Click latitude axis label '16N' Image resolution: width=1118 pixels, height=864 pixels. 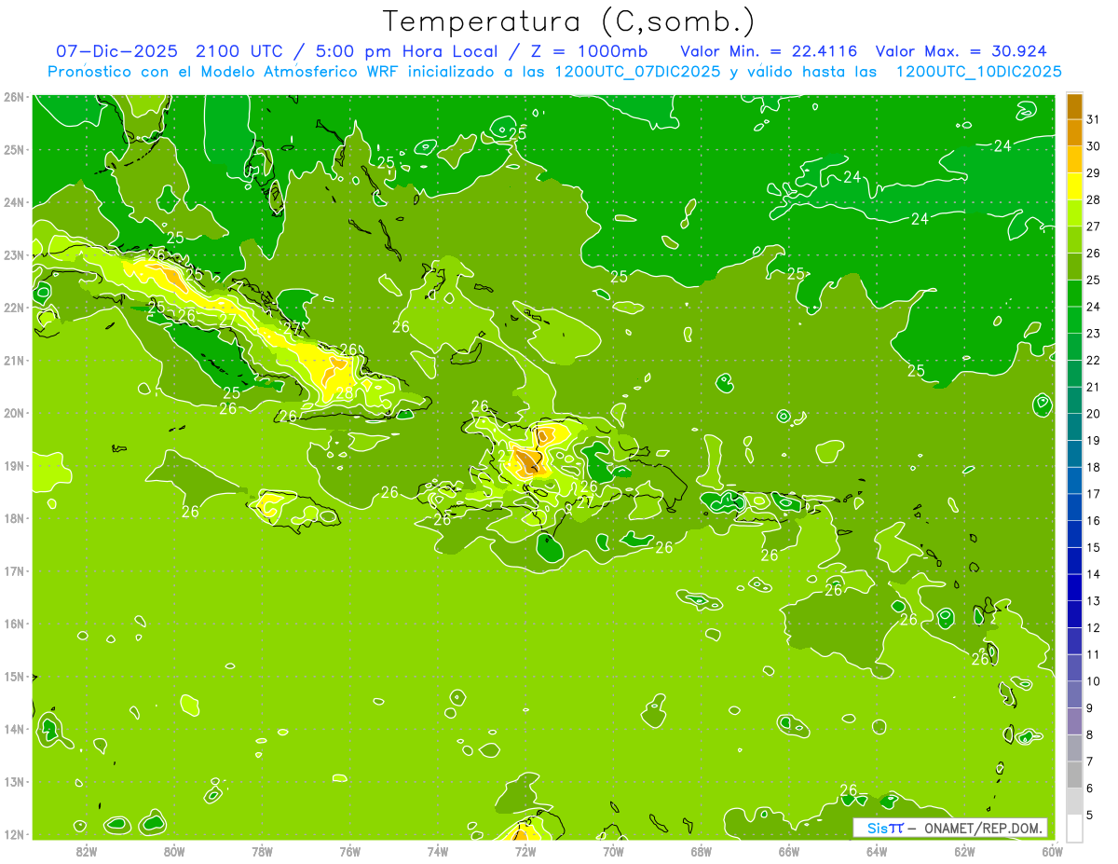[x=14, y=624]
